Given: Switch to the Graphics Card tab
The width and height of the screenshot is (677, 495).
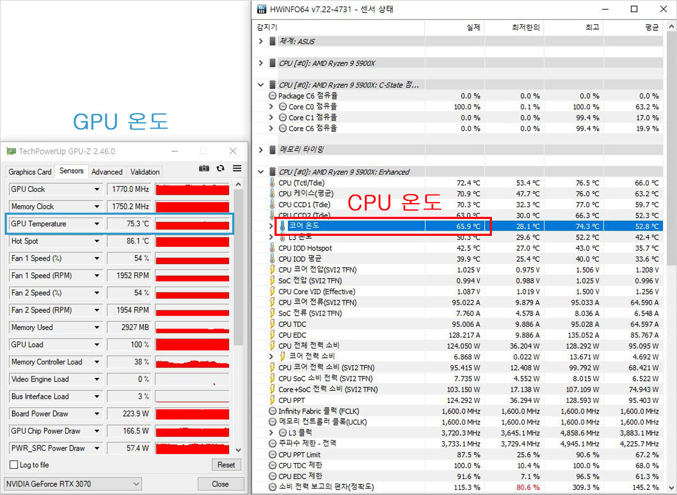Looking at the screenshot, I should click(30, 172).
